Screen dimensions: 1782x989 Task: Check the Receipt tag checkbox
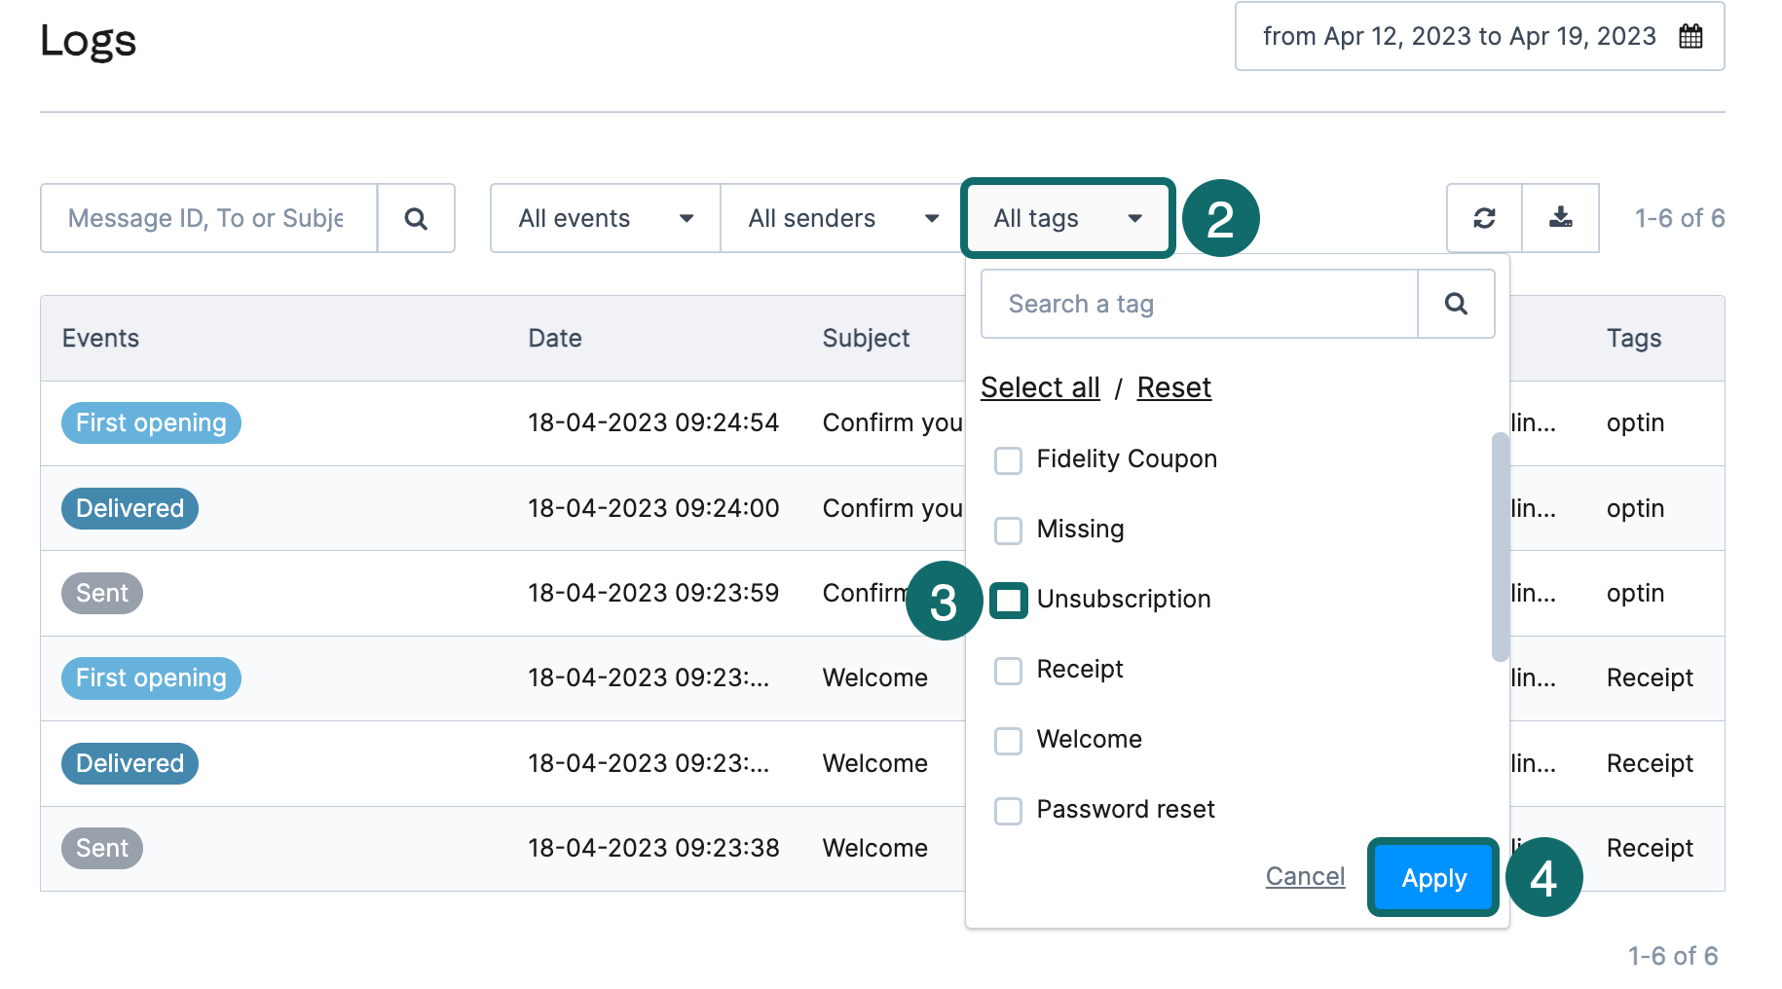point(1008,671)
